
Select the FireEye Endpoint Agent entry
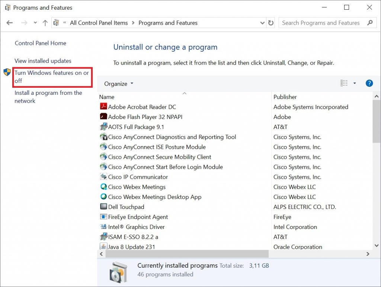(138, 217)
